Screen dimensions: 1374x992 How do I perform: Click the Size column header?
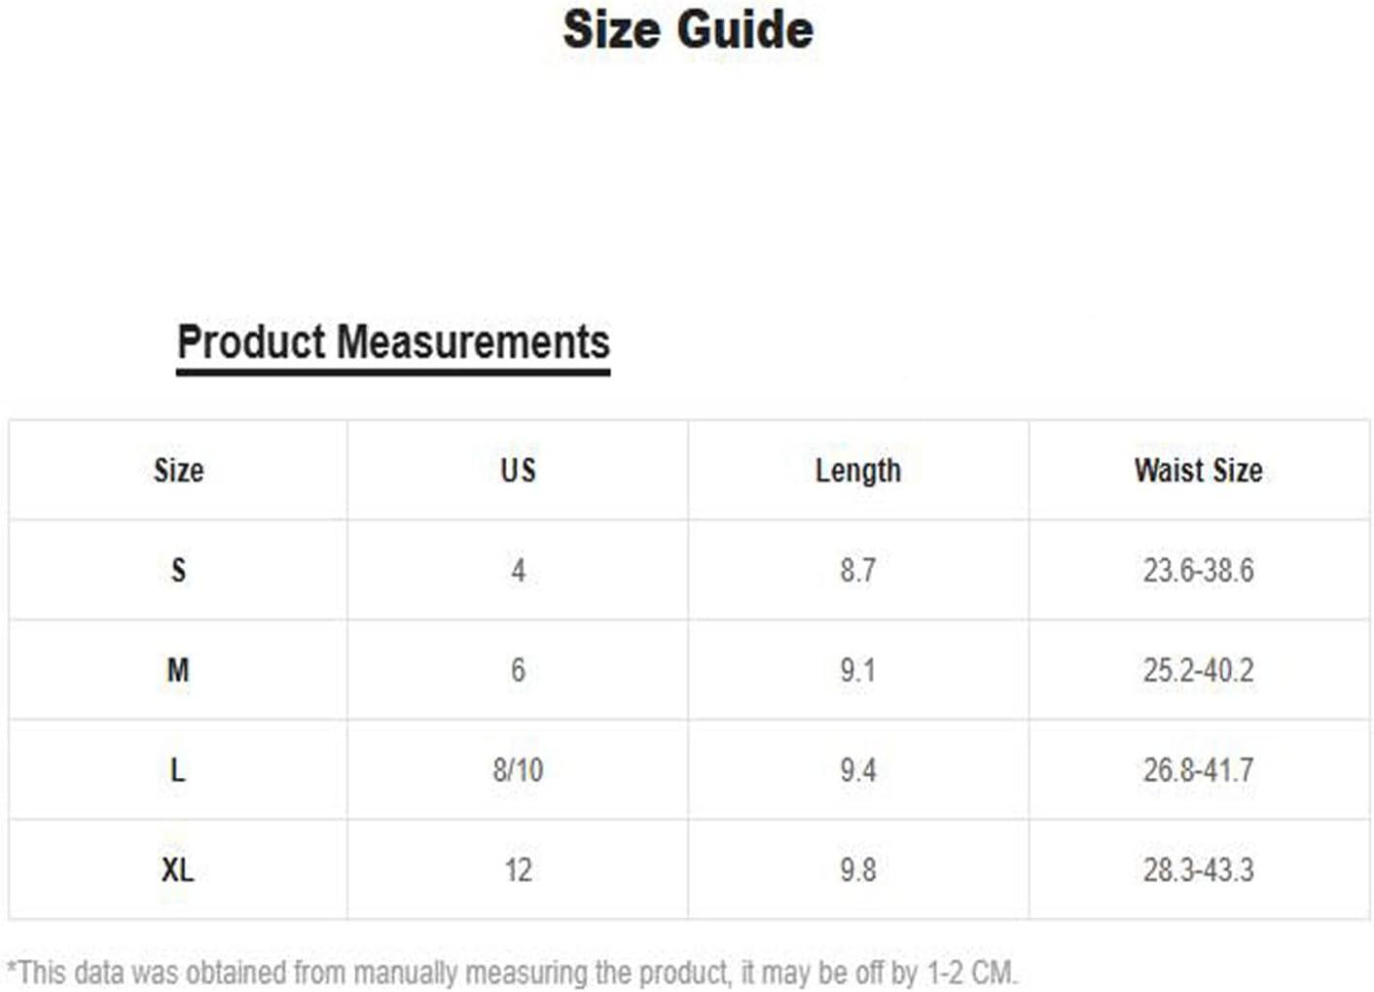[179, 471]
